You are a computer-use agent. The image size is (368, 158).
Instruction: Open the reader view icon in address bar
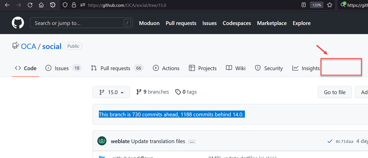click(304, 5)
